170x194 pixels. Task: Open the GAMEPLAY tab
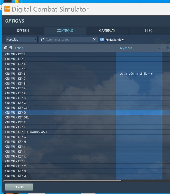tap(107, 31)
